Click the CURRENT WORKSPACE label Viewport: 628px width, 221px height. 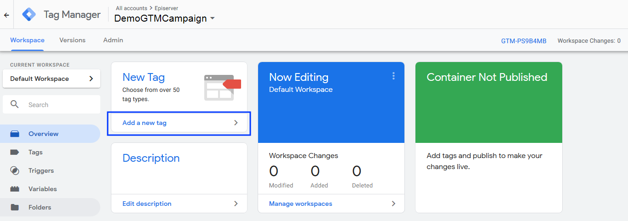(40, 65)
